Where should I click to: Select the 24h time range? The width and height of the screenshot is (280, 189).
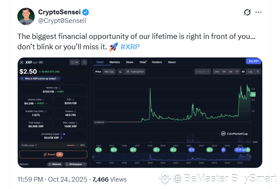[x=217, y=71]
